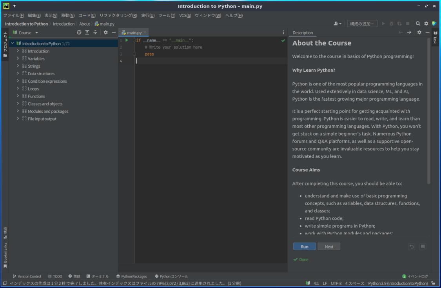Select Modules and packages lesson
This screenshot has height=288, width=441.
(48, 111)
